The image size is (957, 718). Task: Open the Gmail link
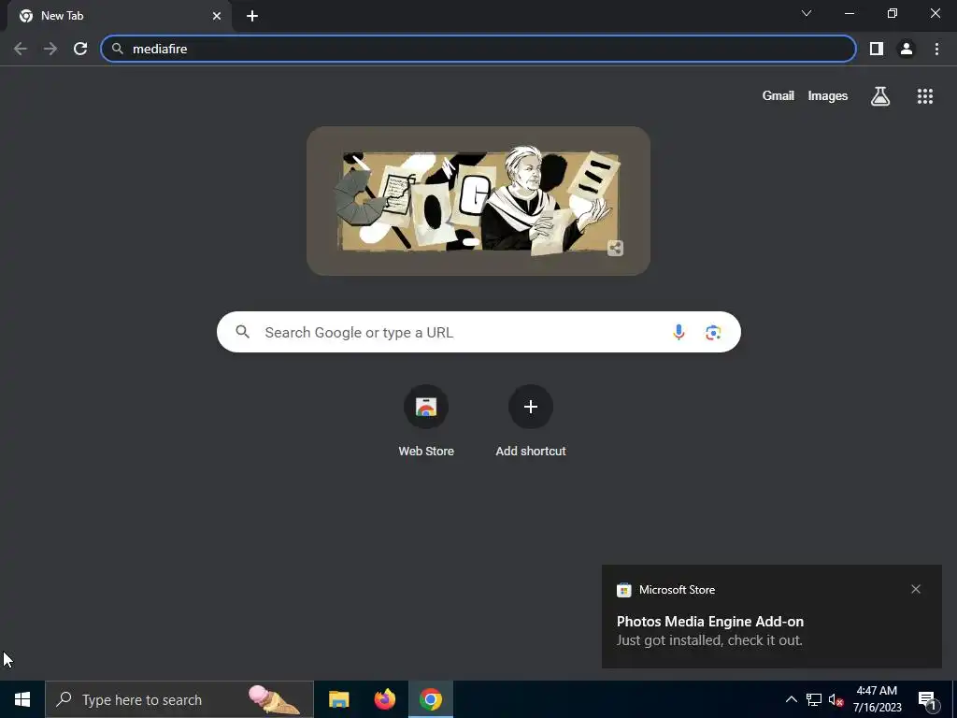coord(778,96)
